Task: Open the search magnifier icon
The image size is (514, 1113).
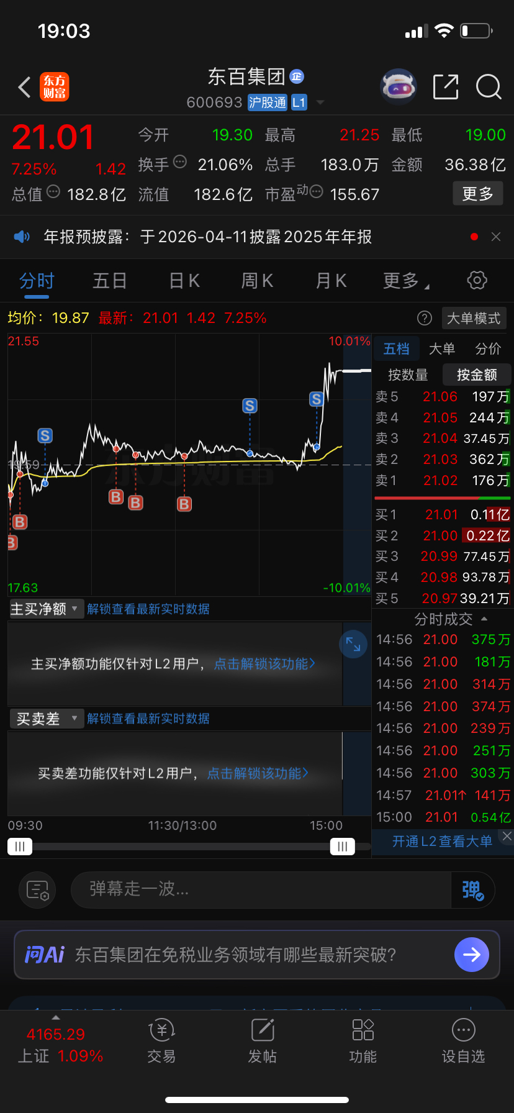Action: pos(489,87)
